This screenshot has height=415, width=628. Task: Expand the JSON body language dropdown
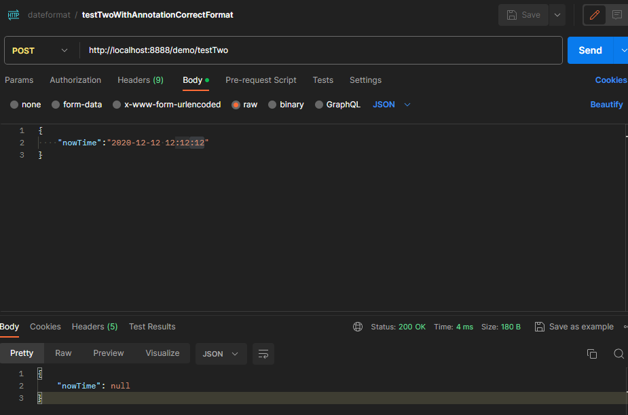pos(392,105)
